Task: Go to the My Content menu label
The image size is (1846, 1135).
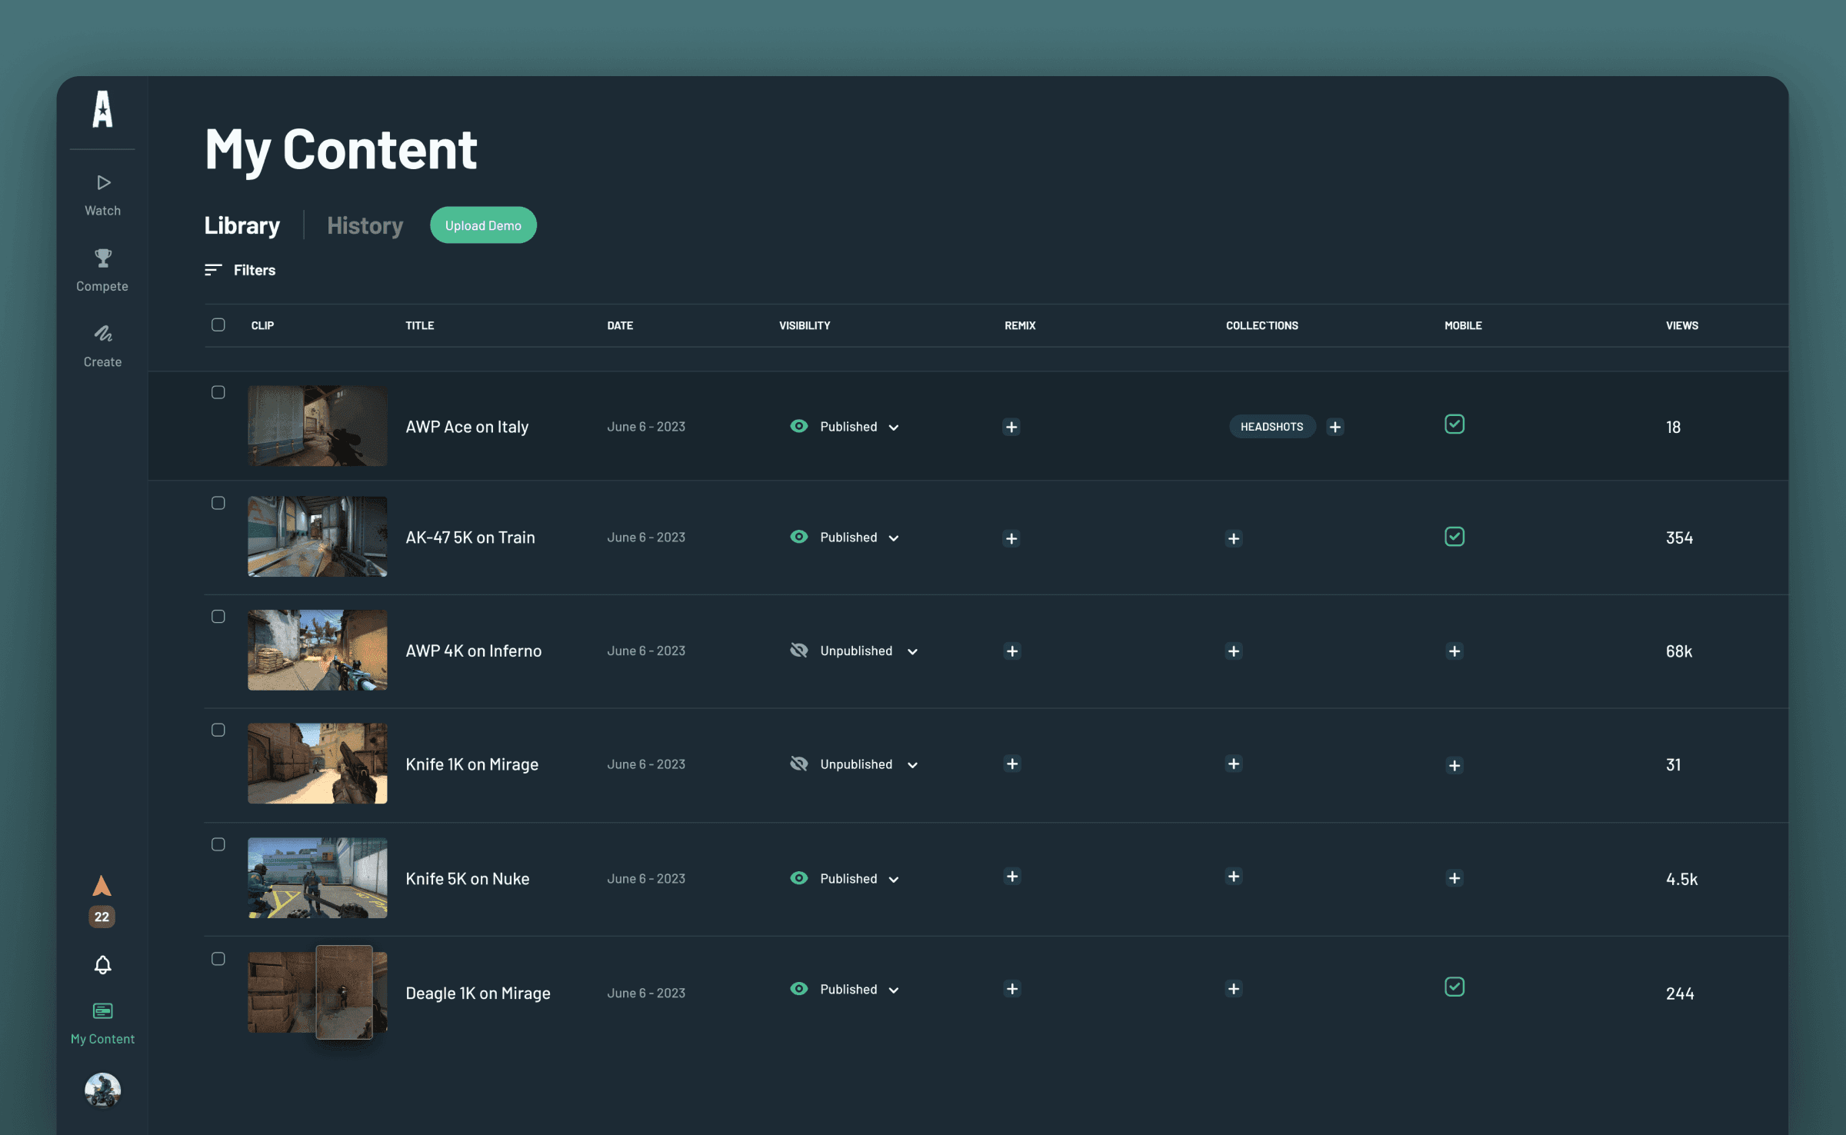Action: [x=103, y=1039]
